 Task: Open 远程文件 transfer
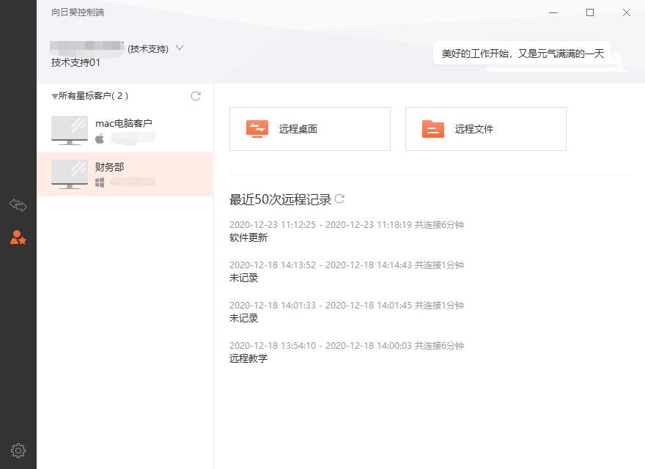[486, 129]
